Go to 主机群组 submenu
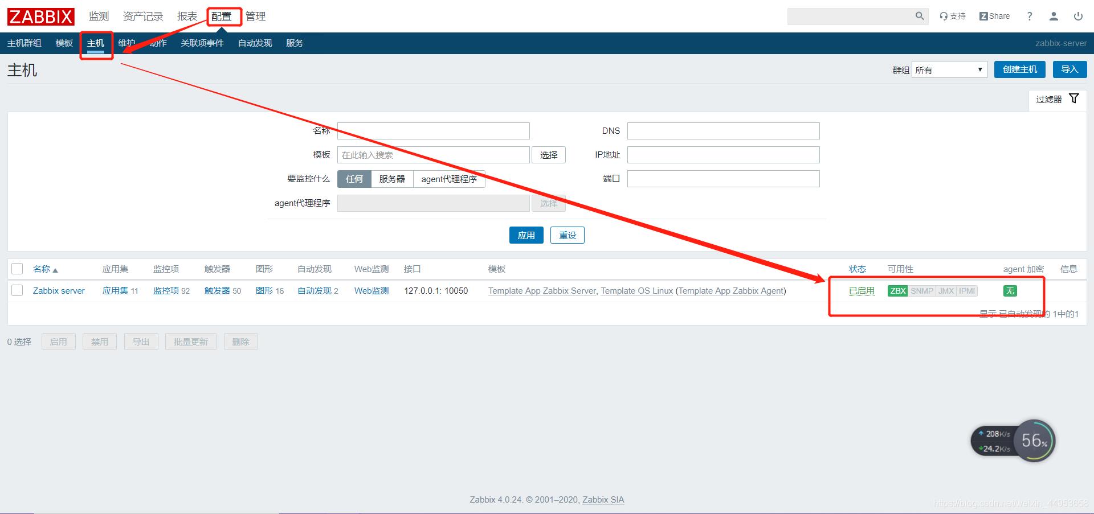 point(24,43)
